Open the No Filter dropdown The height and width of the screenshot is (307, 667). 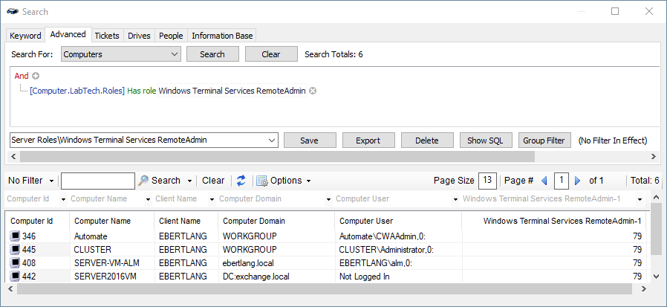(30, 181)
